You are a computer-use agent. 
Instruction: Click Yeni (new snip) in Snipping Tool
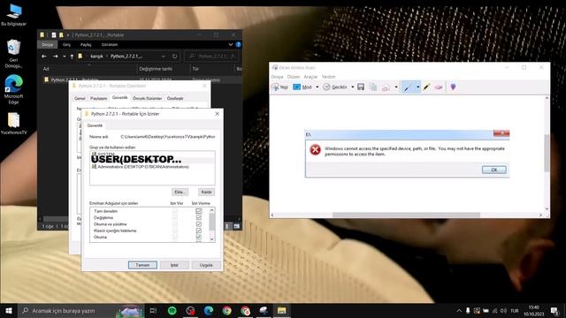coord(279,87)
